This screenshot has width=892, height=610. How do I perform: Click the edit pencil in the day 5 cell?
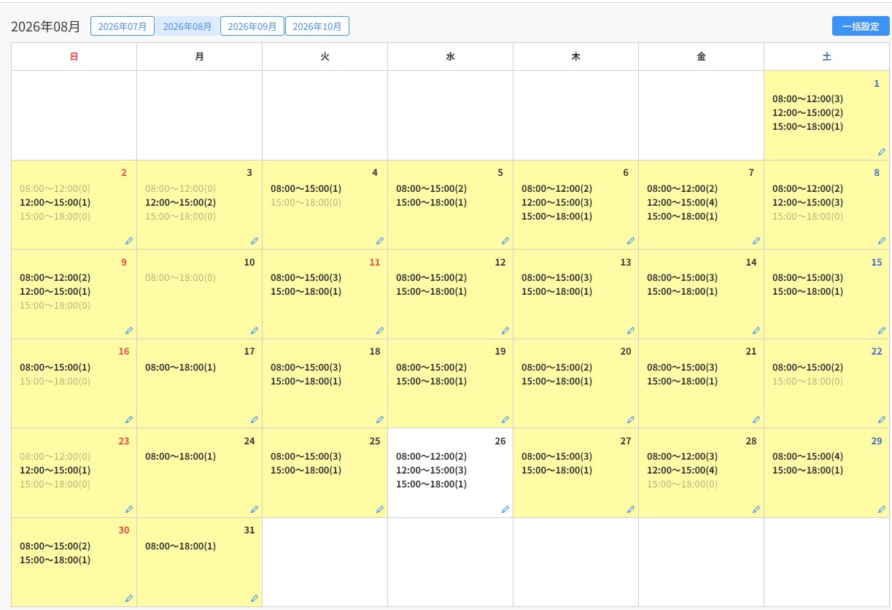tap(505, 241)
